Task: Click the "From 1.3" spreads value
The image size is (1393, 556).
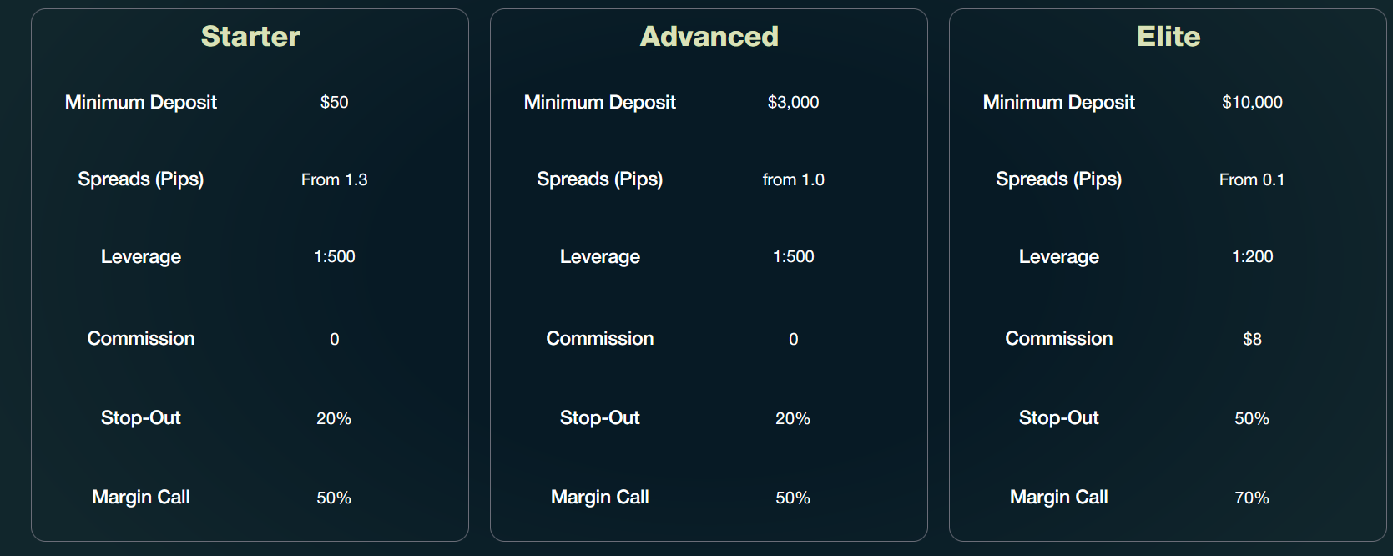Action: click(x=334, y=179)
